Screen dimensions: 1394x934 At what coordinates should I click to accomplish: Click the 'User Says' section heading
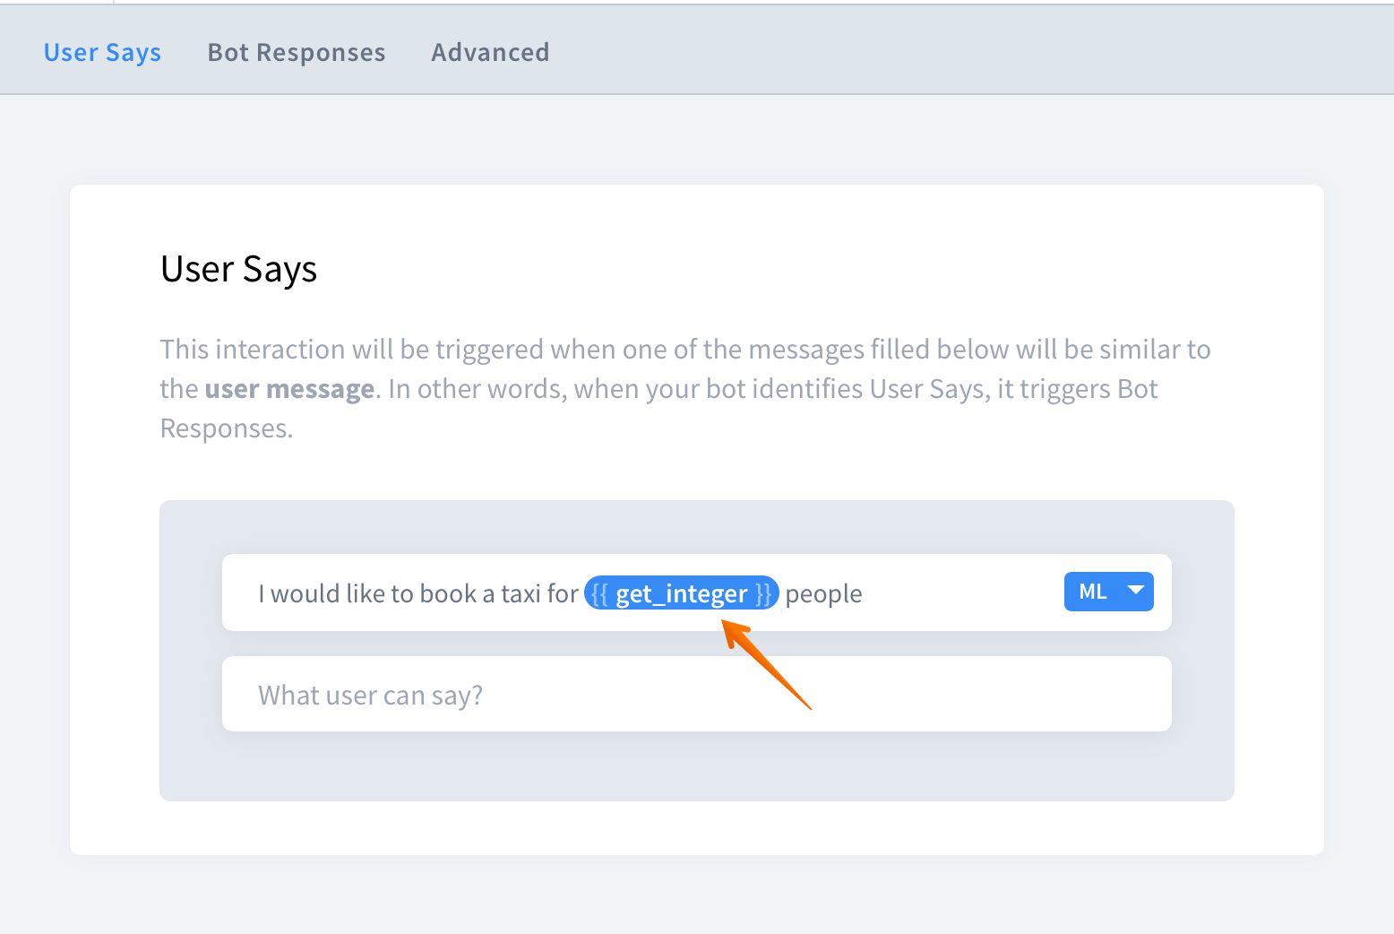coord(238,269)
